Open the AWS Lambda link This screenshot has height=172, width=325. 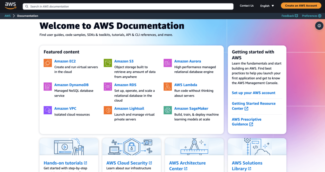pyautogui.click(x=185, y=85)
